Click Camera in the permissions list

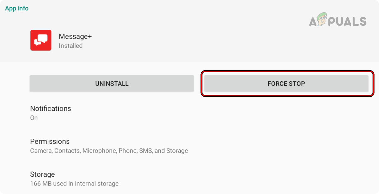tap(41, 151)
